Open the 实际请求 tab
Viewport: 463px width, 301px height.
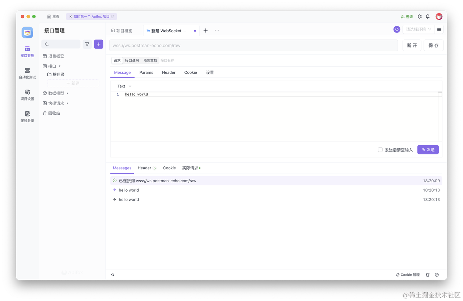click(x=191, y=168)
